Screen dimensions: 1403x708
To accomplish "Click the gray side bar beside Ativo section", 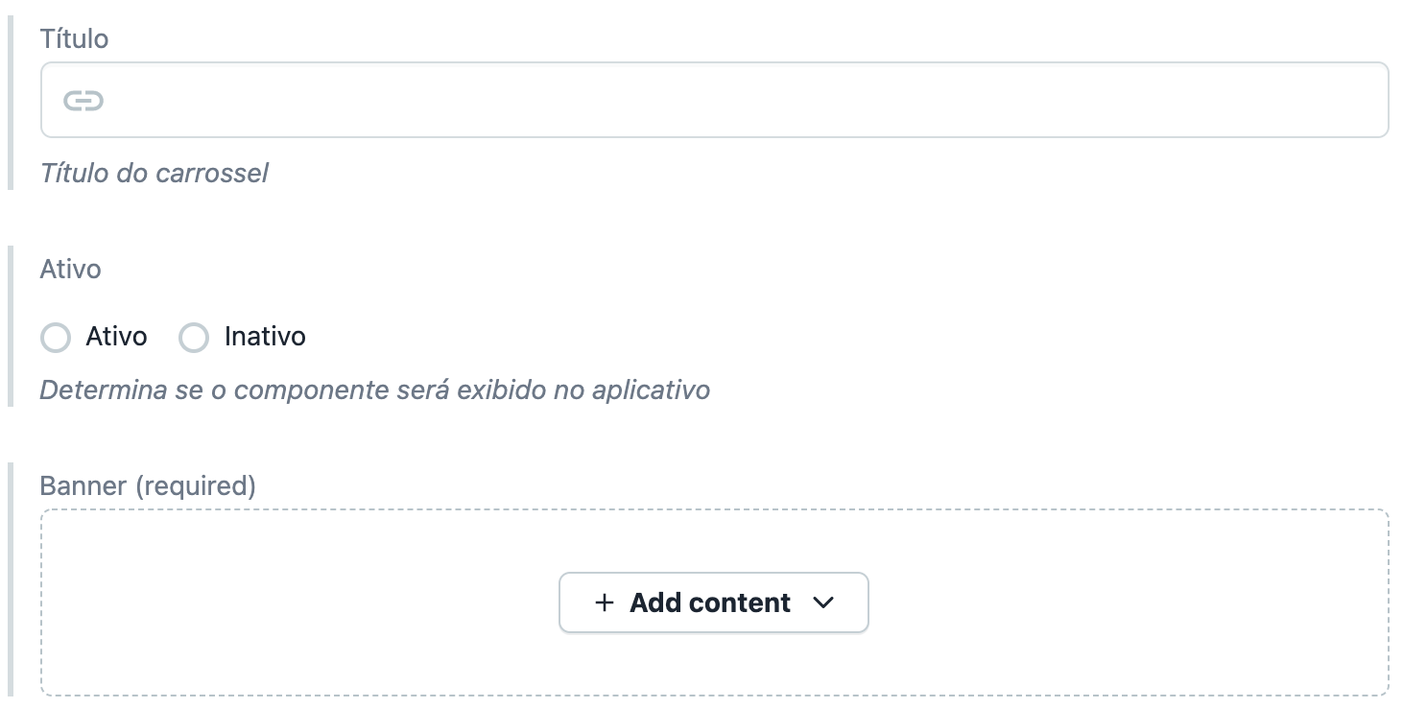I will (x=11, y=326).
